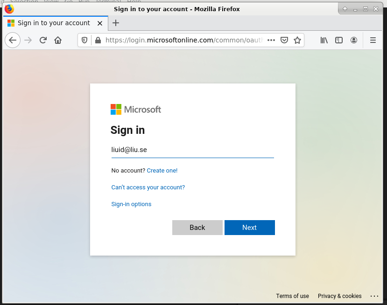Open Selection menu in background window
This screenshot has height=305, width=387.
[24, 1]
